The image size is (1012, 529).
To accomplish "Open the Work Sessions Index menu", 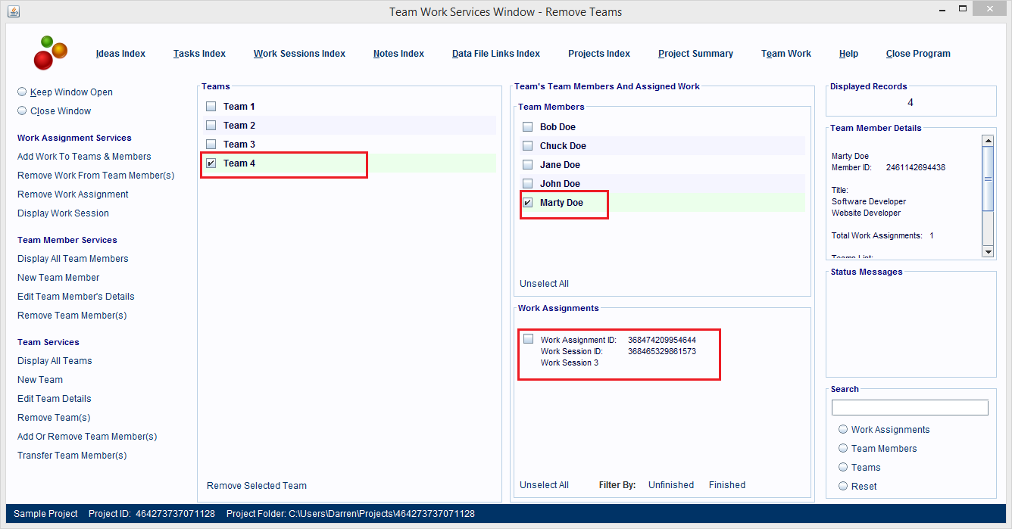I will point(299,54).
